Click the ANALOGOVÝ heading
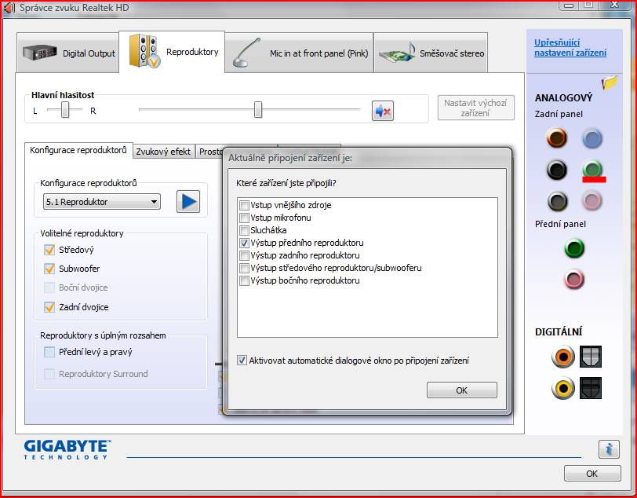This screenshot has height=498, width=637. 563,97
